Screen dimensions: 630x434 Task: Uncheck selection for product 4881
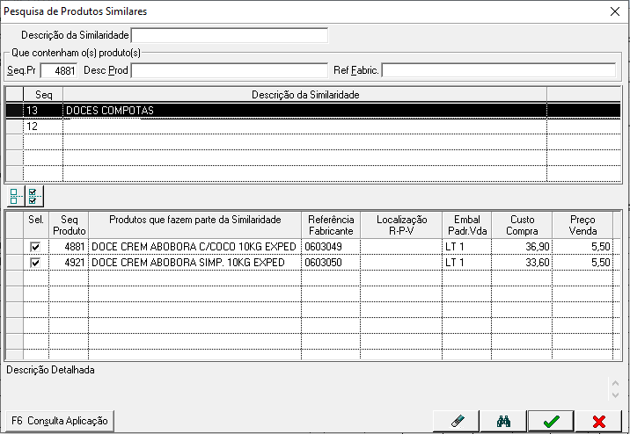tap(35, 247)
